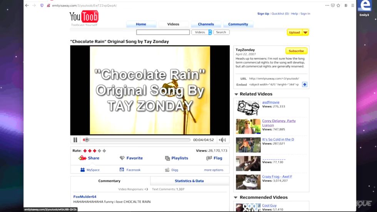The image size is (377, 212).
Task: Open the Community tab
Action: pyautogui.click(x=238, y=24)
